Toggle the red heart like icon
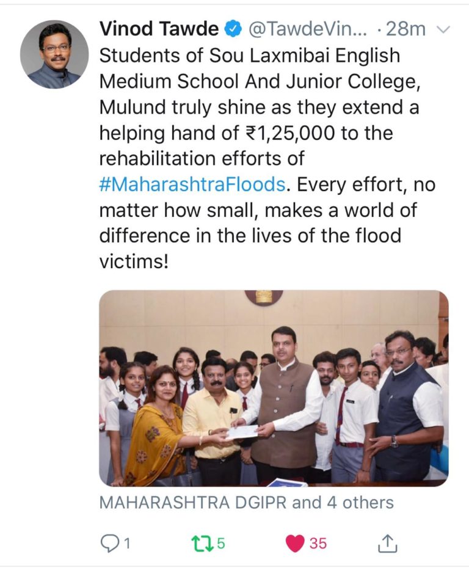This screenshot has height=576, width=469. [x=295, y=543]
